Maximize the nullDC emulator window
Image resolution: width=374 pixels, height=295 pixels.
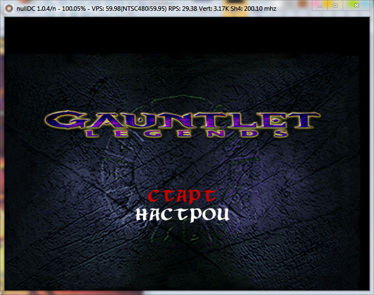point(335,6)
